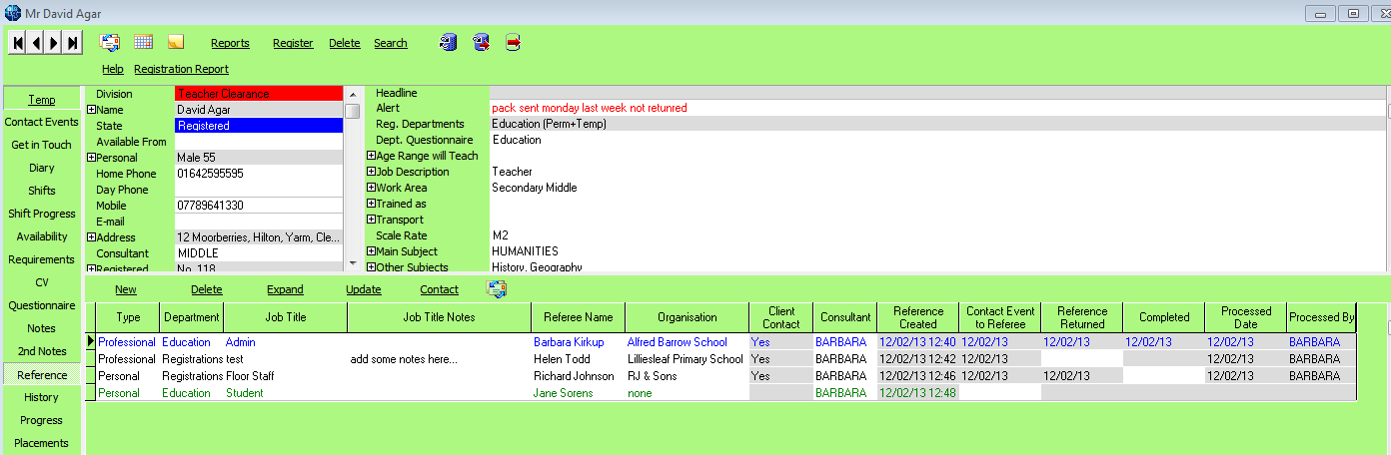Viewport: 1391px width, 455px height.
Task: Jump to the last record
Action: pyautogui.click(x=72, y=43)
